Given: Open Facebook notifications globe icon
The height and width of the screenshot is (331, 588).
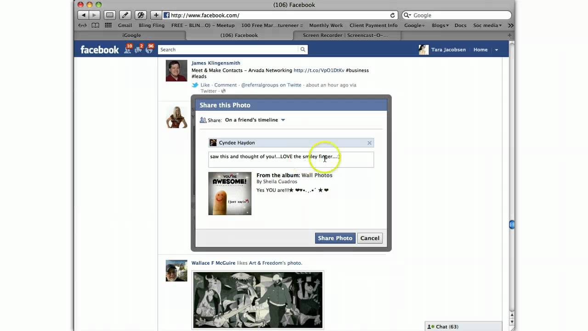Looking at the screenshot, I should pyautogui.click(x=149, y=50).
